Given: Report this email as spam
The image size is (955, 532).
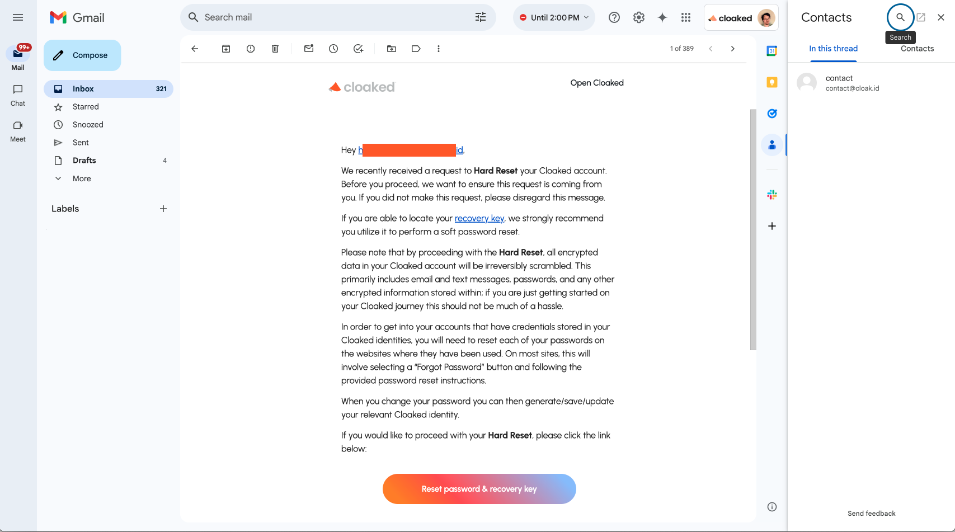Looking at the screenshot, I should pyautogui.click(x=251, y=49).
